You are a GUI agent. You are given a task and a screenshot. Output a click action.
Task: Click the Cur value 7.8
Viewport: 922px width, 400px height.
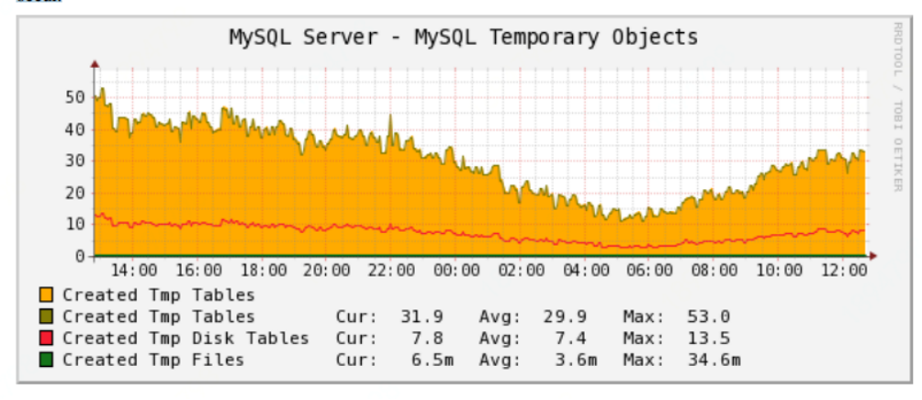tap(428, 339)
